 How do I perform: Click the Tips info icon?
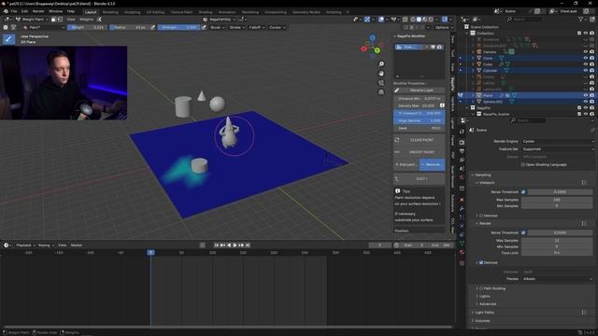[397, 190]
